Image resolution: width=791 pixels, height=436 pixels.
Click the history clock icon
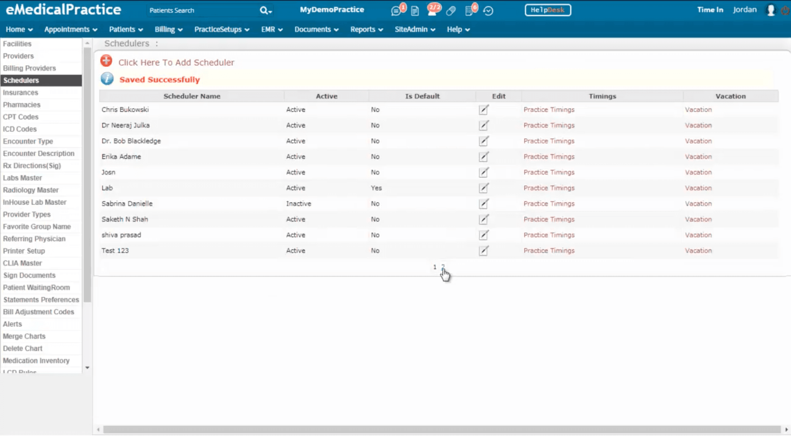(x=488, y=11)
